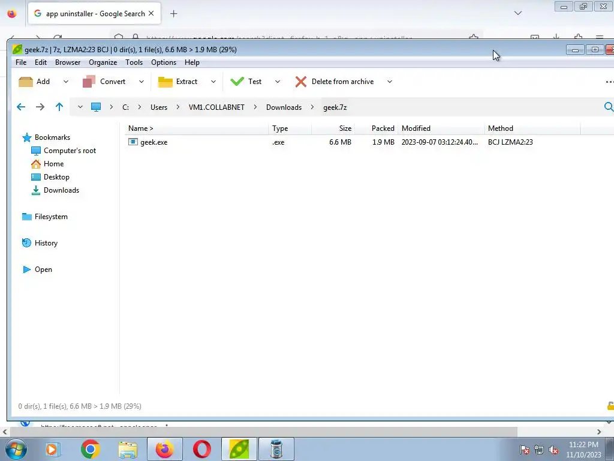The height and width of the screenshot is (461, 614).
Task: Click the muted volume tray icon
Action: click(x=553, y=450)
